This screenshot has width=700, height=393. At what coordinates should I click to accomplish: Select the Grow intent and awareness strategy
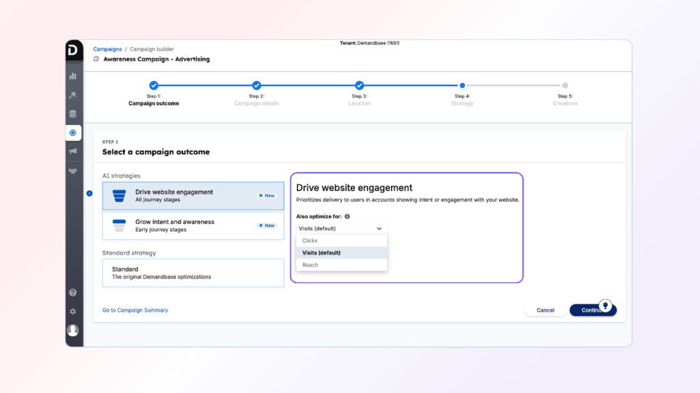point(193,226)
